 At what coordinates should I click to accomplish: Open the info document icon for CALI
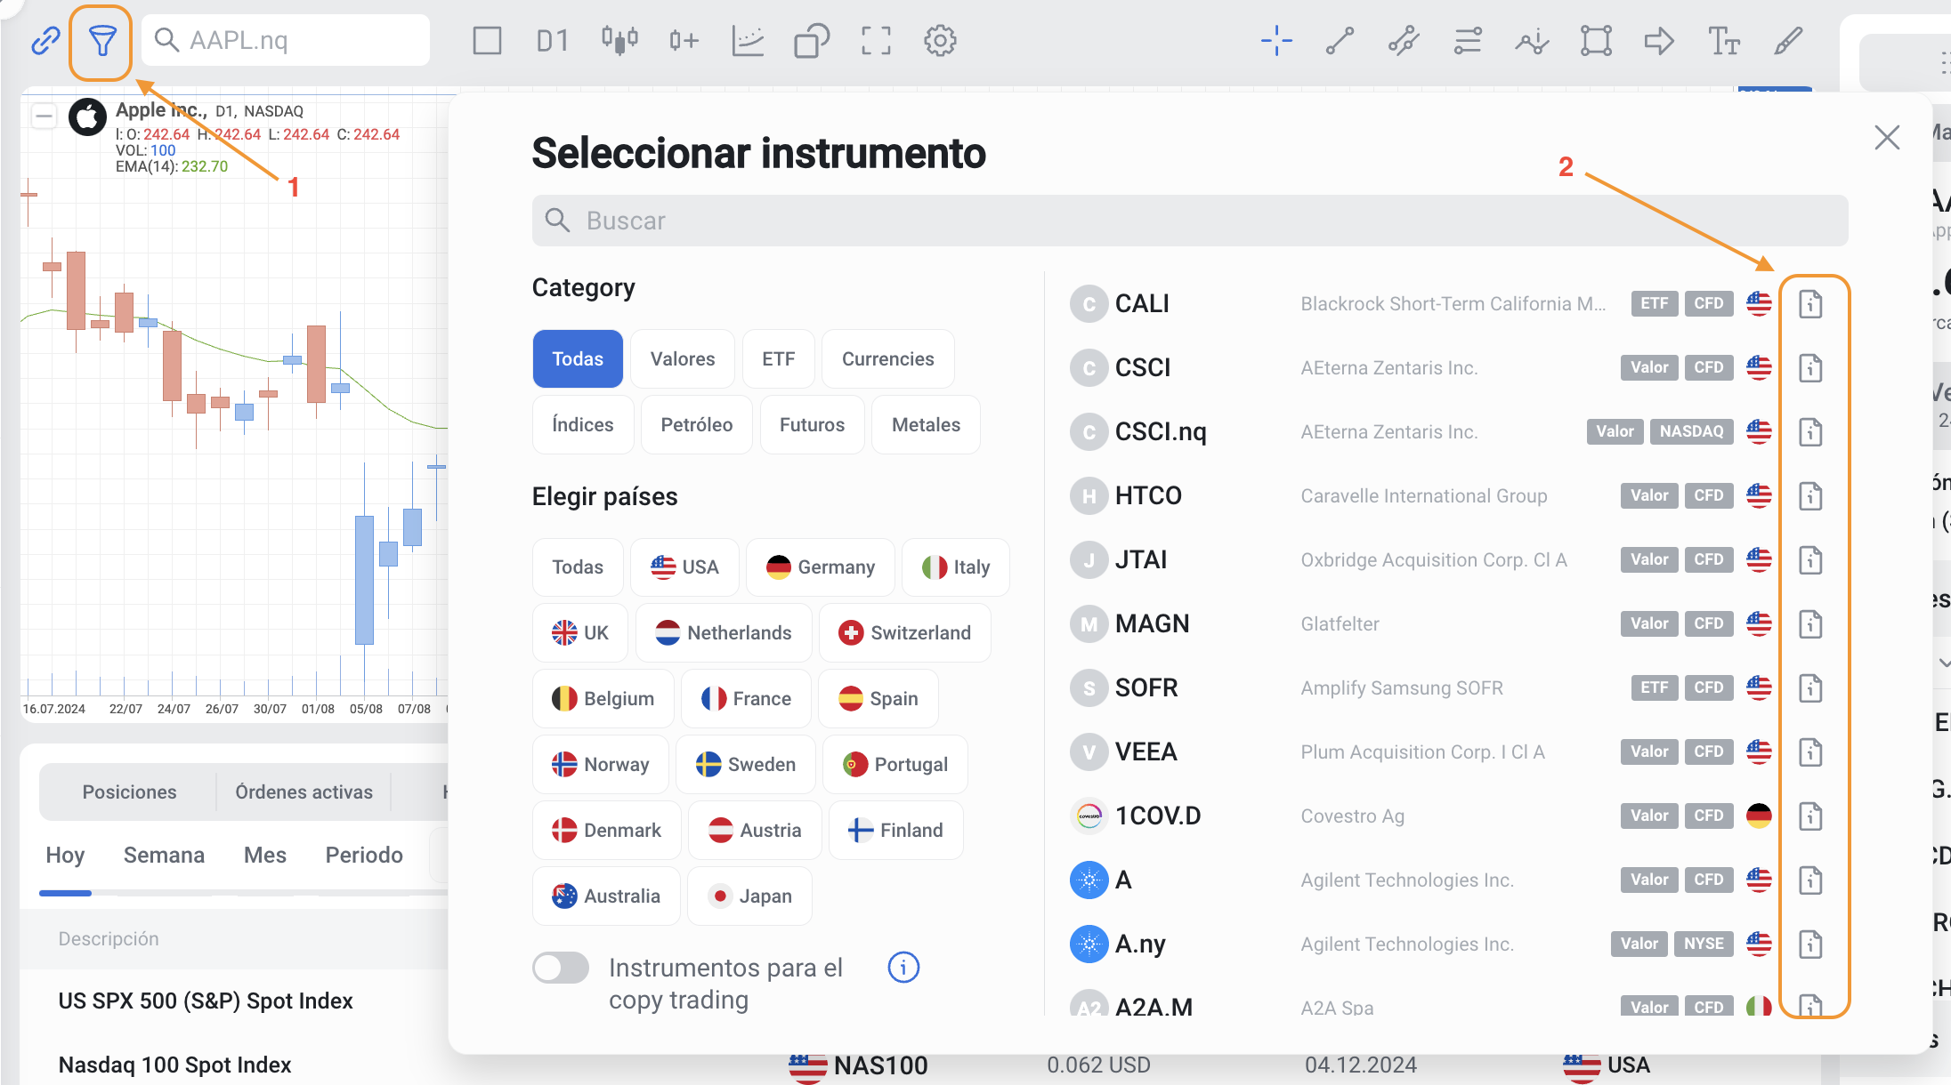(1810, 304)
